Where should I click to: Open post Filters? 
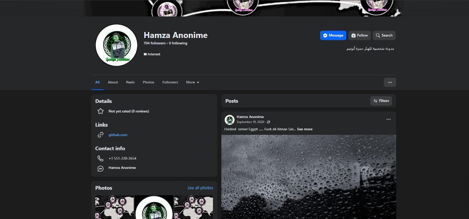click(381, 101)
